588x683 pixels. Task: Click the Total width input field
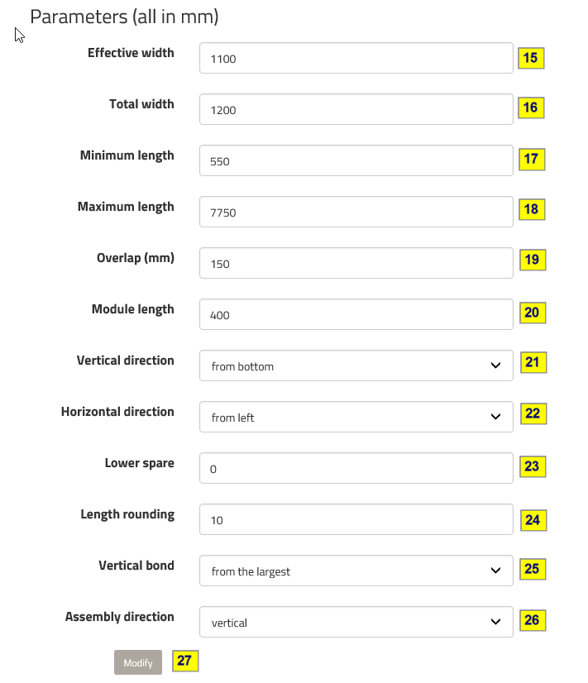coord(356,110)
